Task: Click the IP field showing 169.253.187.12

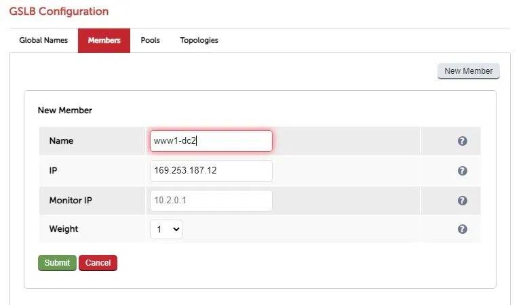Action: (x=211, y=171)
